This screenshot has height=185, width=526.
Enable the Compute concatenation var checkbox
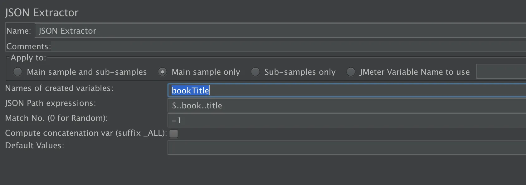point(173,134)
